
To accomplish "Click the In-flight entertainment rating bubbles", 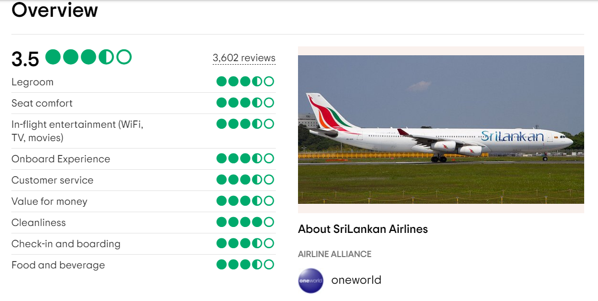I will [245, 124].
